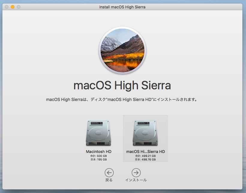The image size is (246, 193).
Task: Click the large macOS High Sierra heading
Action: (122, 86)
